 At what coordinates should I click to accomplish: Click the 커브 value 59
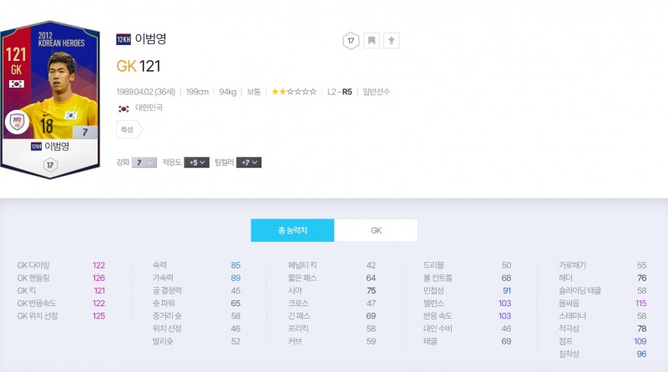click(x=371, y=341)
